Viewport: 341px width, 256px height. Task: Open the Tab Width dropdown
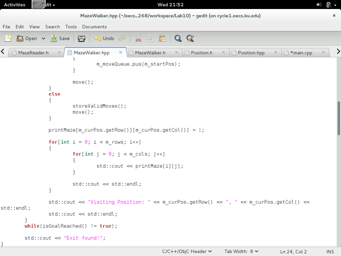click(241, 251)
